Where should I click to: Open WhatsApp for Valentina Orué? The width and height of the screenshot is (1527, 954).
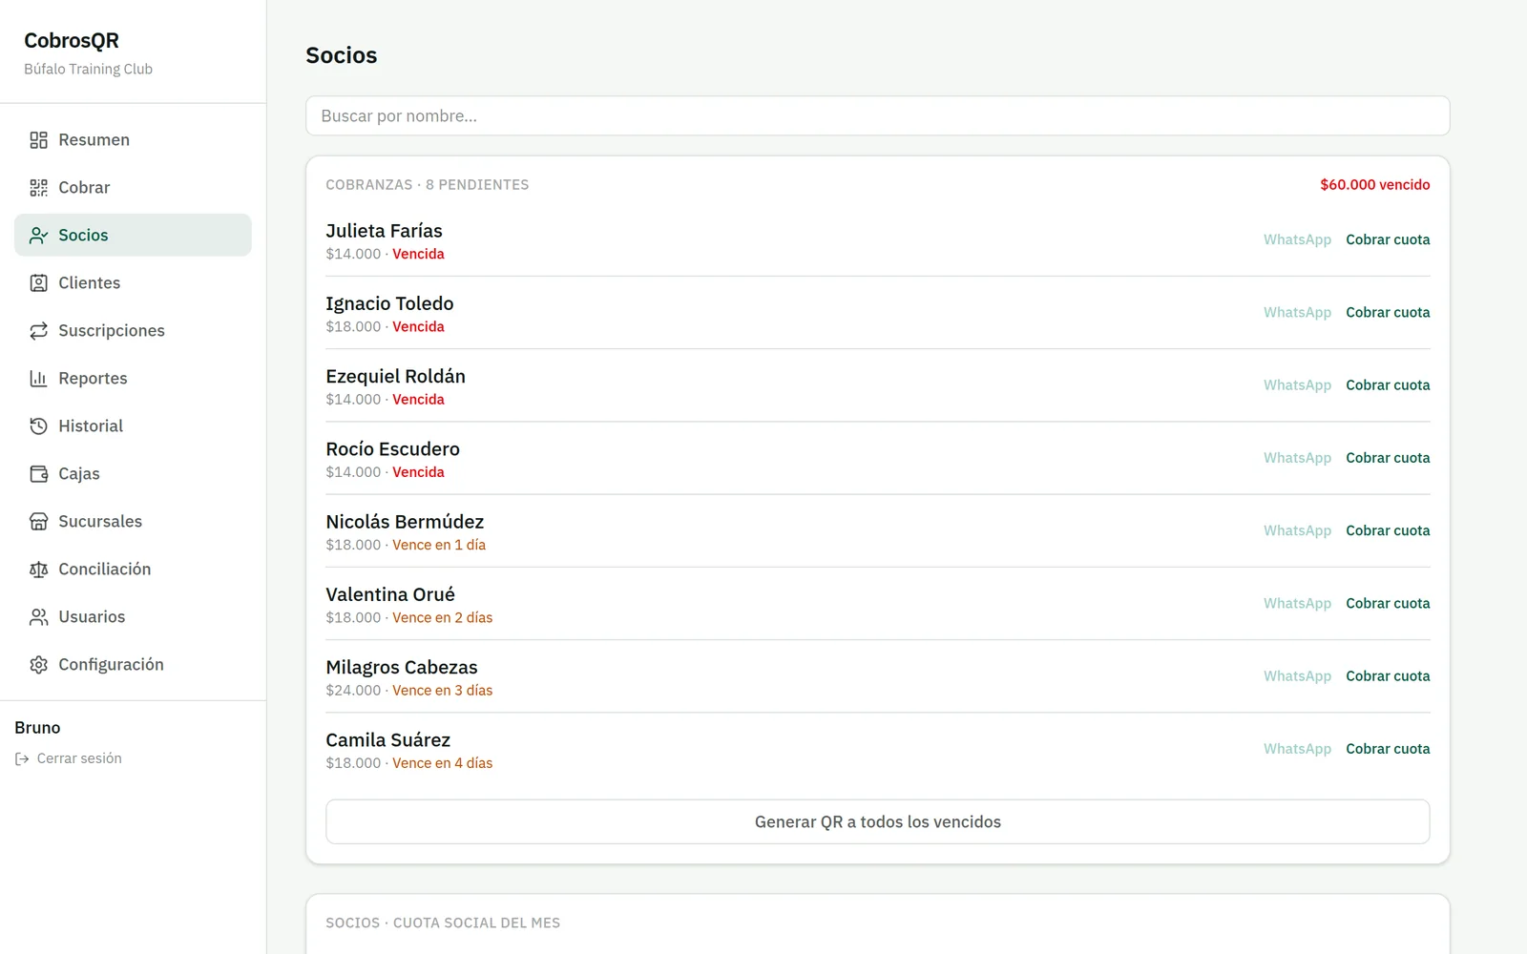(x=1297, y=603)
